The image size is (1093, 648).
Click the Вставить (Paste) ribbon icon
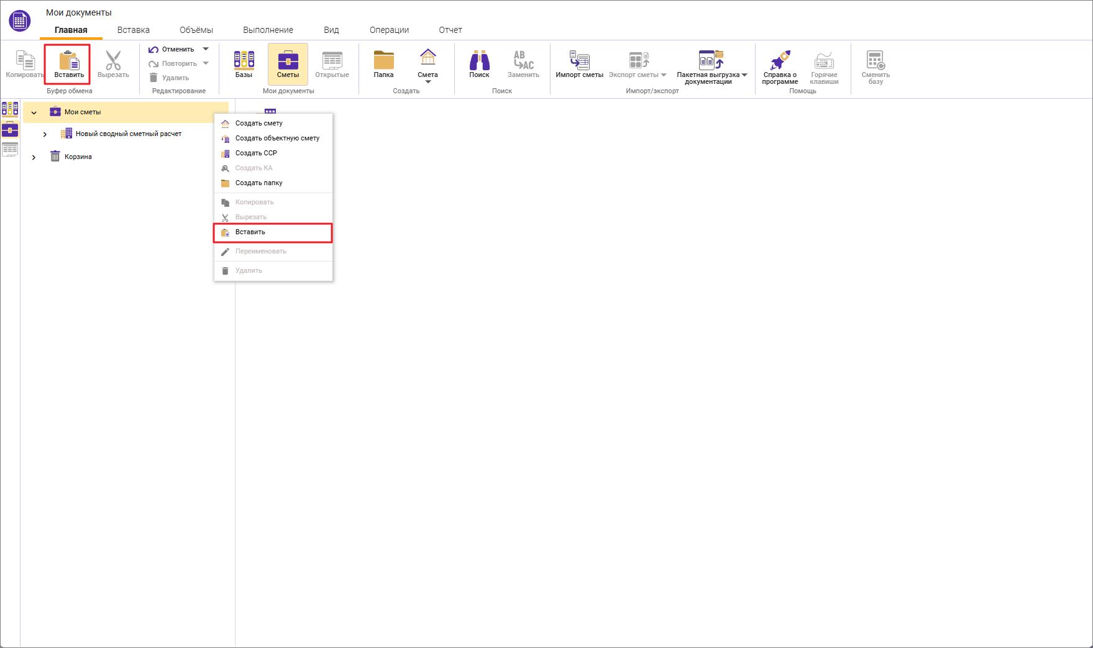[x=68, y=61]
